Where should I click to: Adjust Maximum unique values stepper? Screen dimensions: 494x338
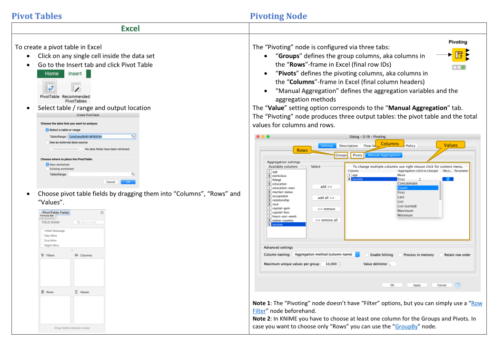pyautogui.click(x=340, y=264)
